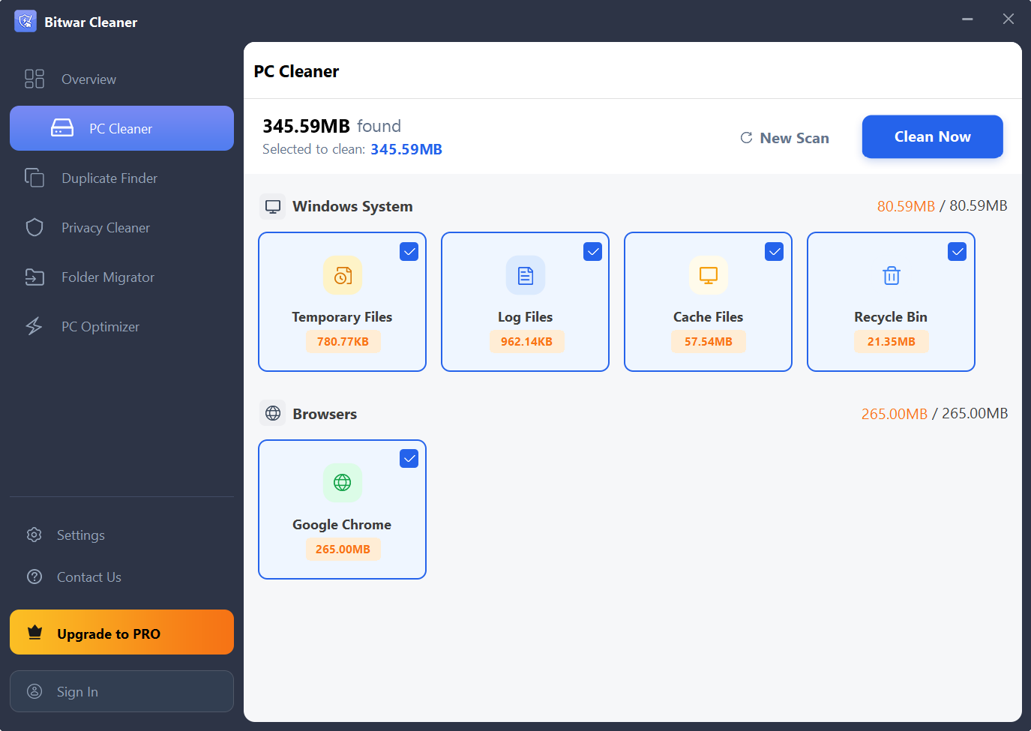Uncheck the Temporary Files checkbox
The height and width of the screenshot is (731, 1031).
409,252
